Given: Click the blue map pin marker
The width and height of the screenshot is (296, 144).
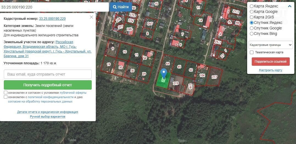Looking at the screenshot, I should pyautogui.click(x=164, y=73).
